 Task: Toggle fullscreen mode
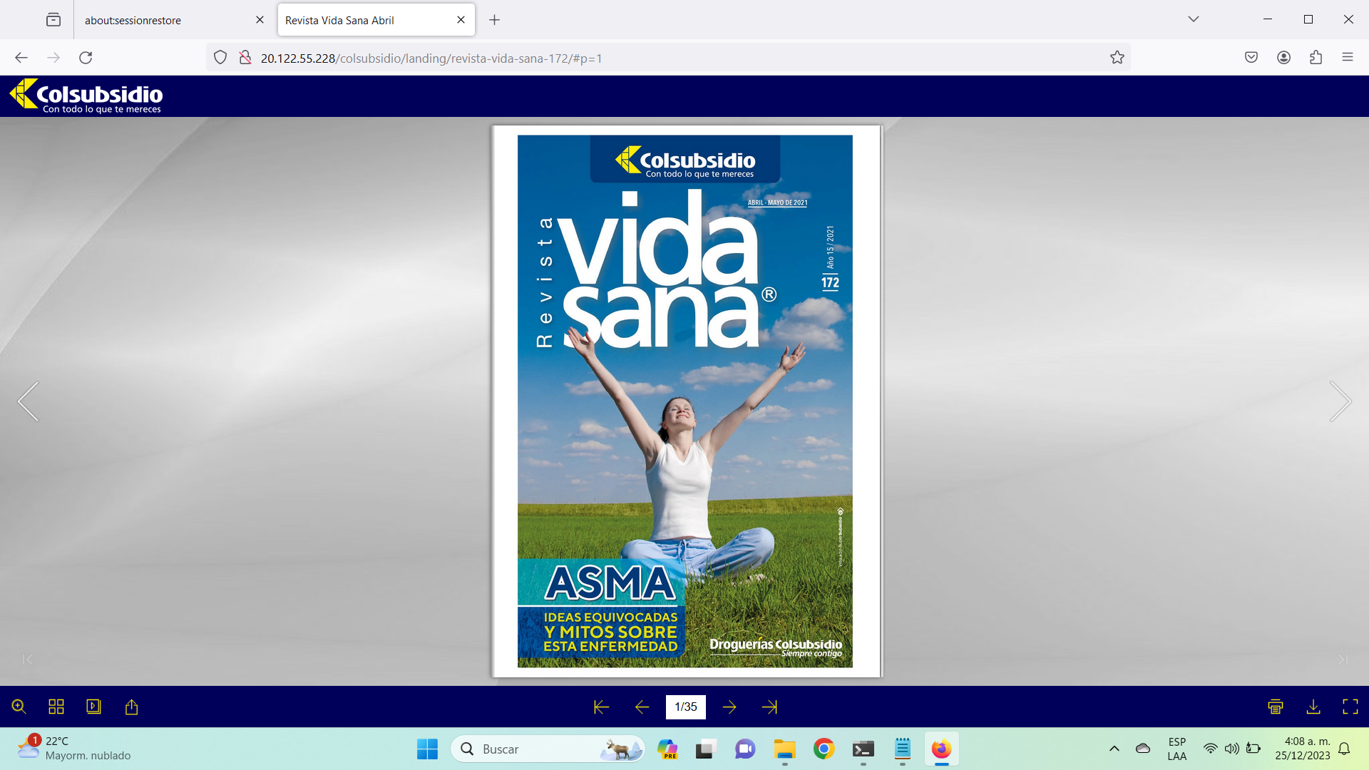coord(1350,707)
